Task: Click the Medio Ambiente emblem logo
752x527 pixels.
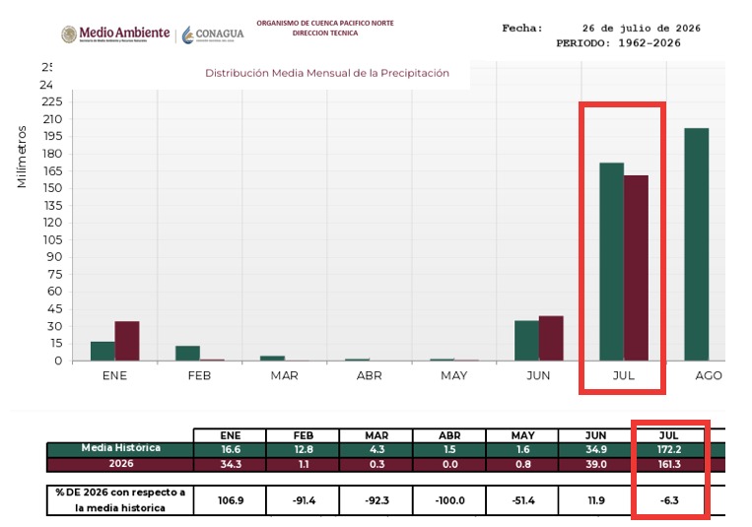Action: pyautogui.click(x=69, y=34)
